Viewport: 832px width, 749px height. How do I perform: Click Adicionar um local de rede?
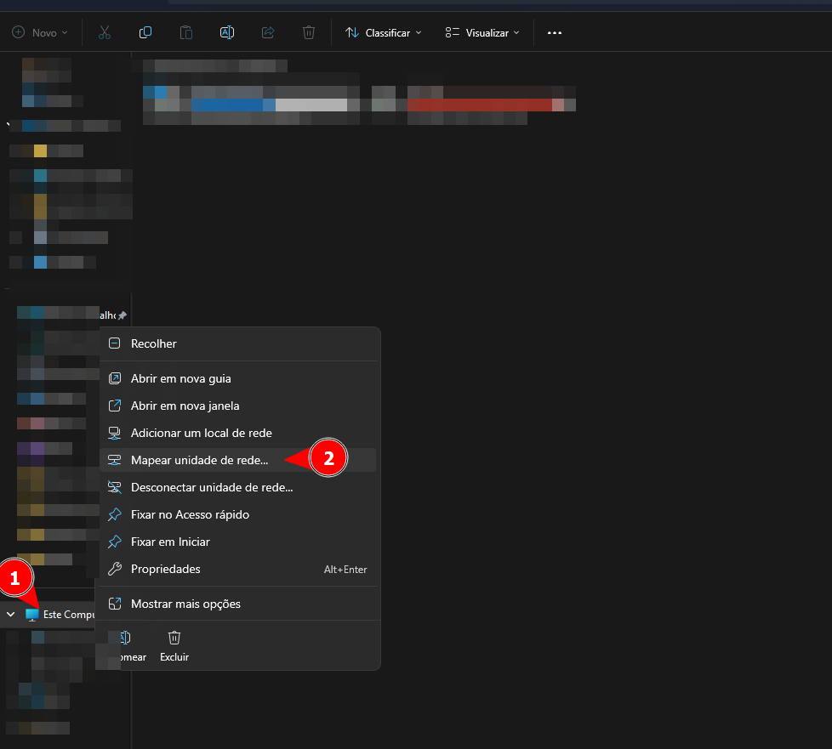point(201,433)
